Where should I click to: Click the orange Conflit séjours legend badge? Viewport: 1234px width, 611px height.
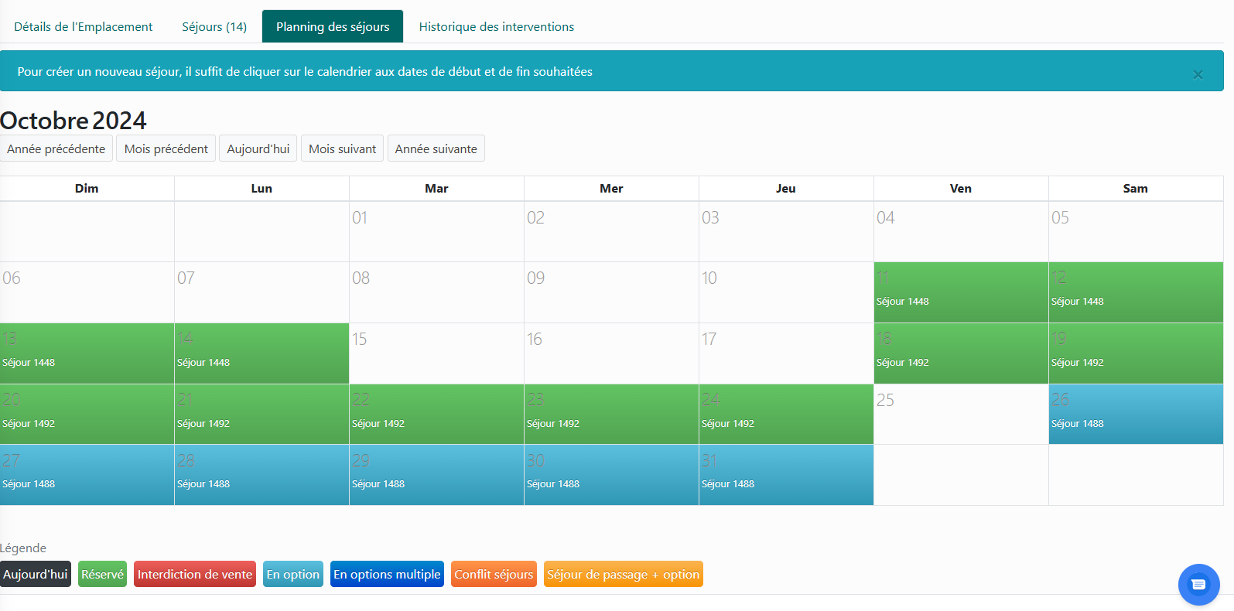pos(494,575)
